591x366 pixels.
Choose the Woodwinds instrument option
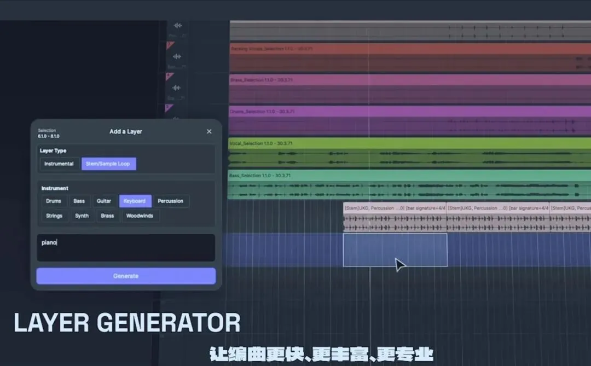(140, 216)
